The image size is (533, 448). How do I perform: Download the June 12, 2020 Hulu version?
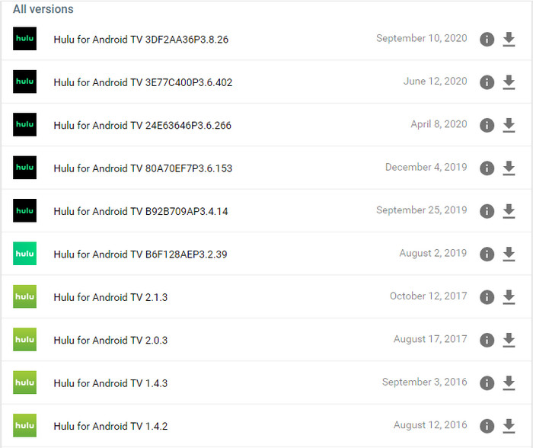509,82
